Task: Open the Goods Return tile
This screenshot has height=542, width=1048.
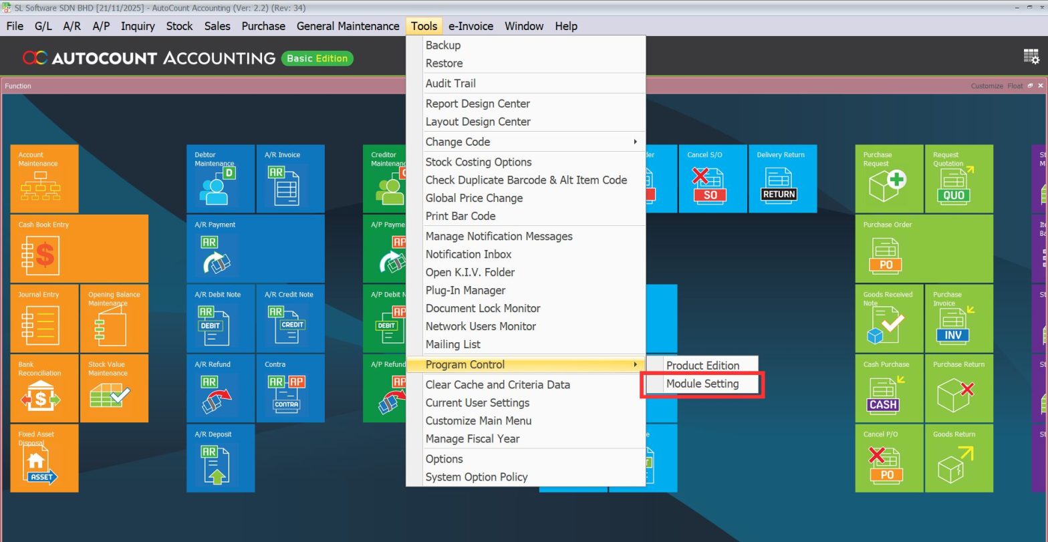Action: point(959,458)
